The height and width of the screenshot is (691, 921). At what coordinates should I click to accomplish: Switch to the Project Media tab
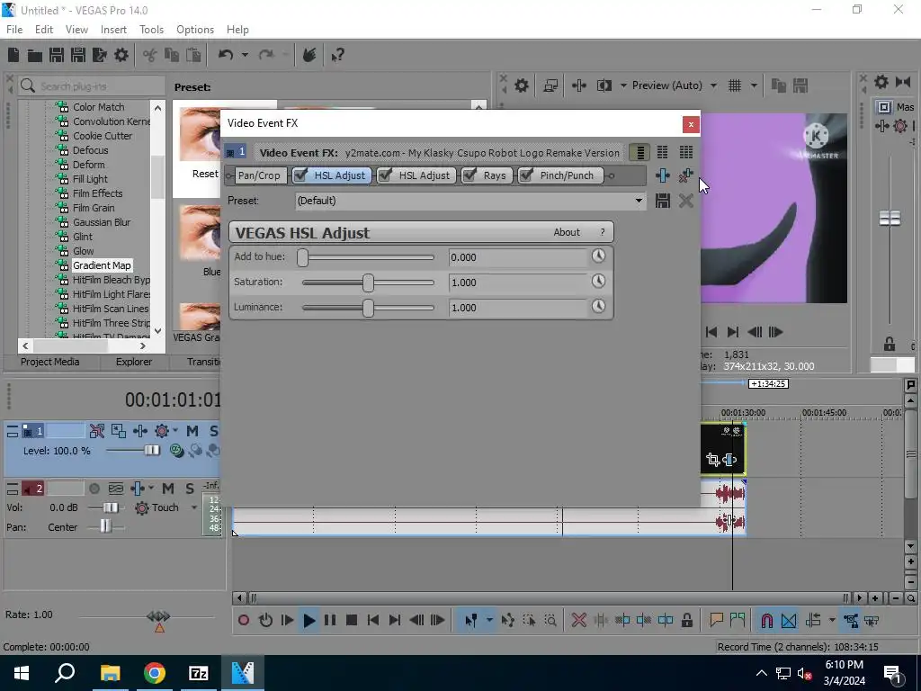pyautogui.click(x=50, y=362)
